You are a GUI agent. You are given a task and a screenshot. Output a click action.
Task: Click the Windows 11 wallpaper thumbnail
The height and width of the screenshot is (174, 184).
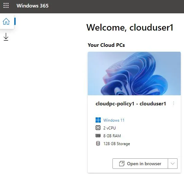click(x=134, y=74)
